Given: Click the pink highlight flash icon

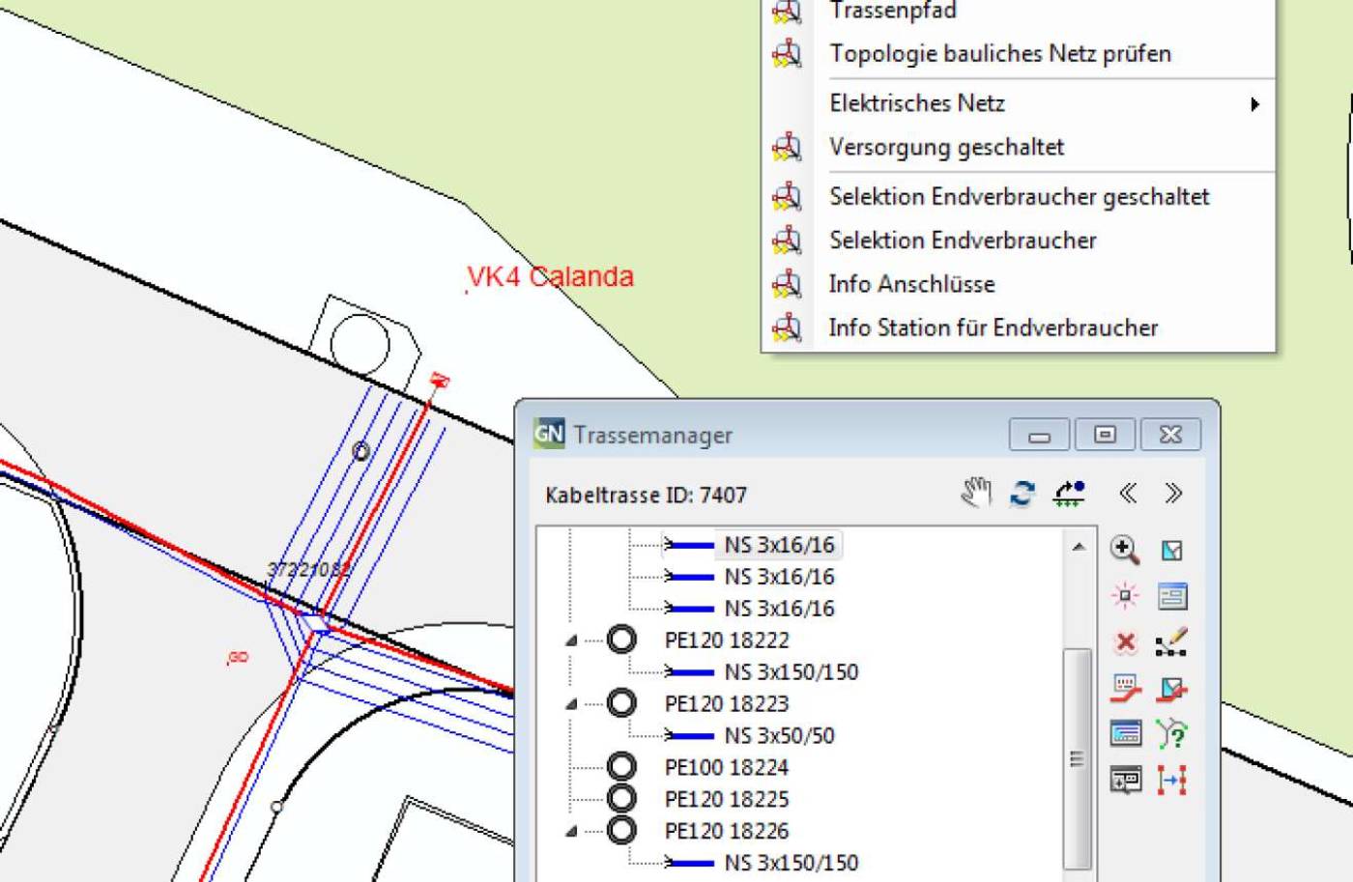Looking at the screenshot, I should pos(1125,596).
